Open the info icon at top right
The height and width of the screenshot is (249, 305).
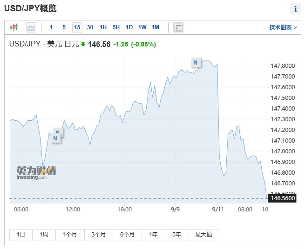coord(296,9)
